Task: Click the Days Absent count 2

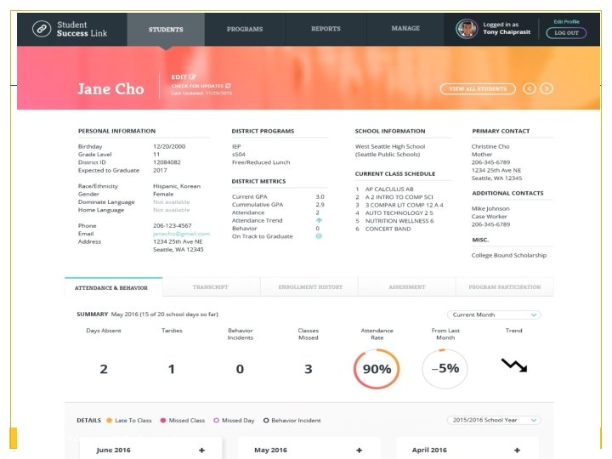Action: [104, 369]
